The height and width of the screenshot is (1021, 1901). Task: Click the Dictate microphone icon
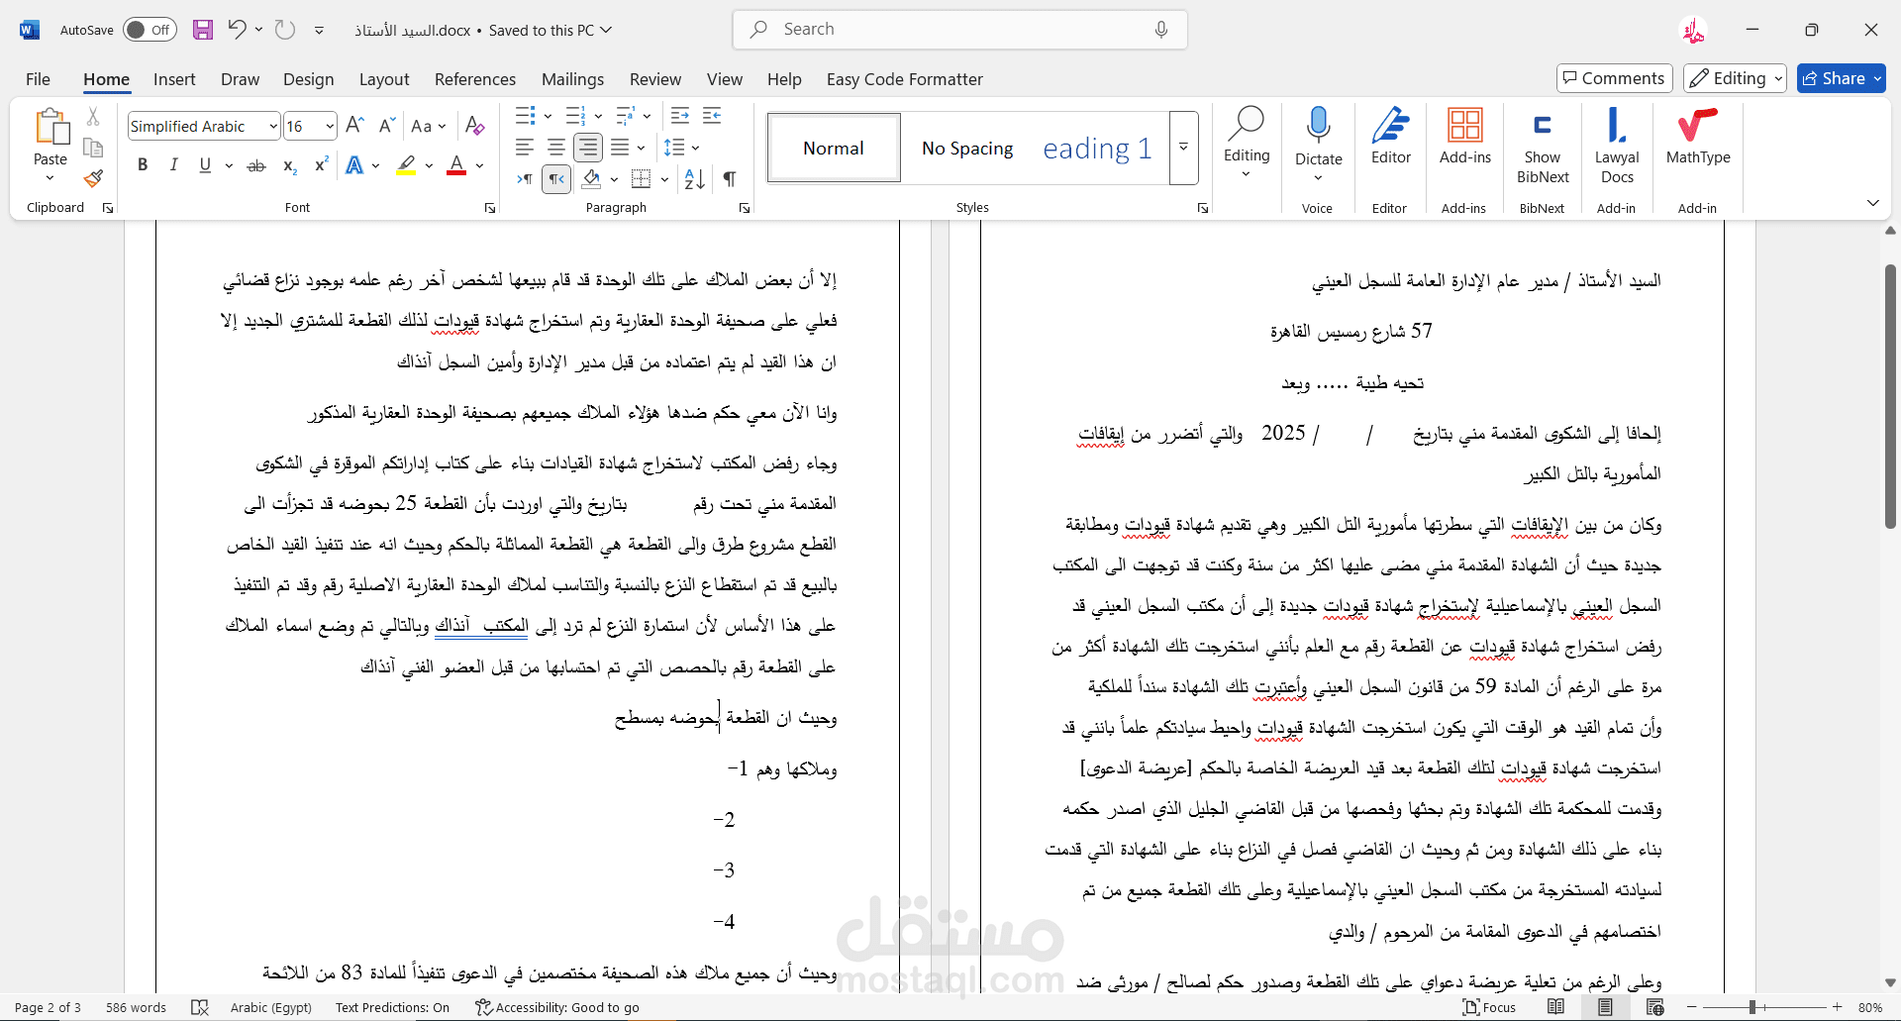pos(1318,127)
